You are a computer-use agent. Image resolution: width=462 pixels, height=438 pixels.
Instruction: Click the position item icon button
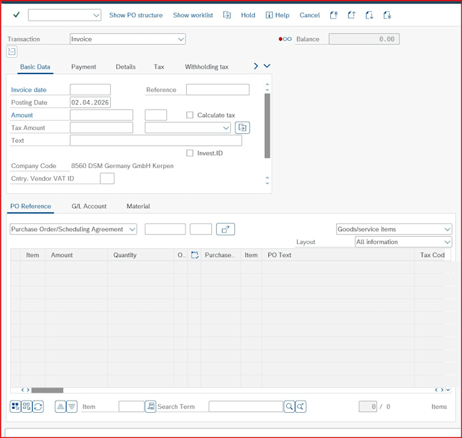pyautogui.click(x=150, y=407)
